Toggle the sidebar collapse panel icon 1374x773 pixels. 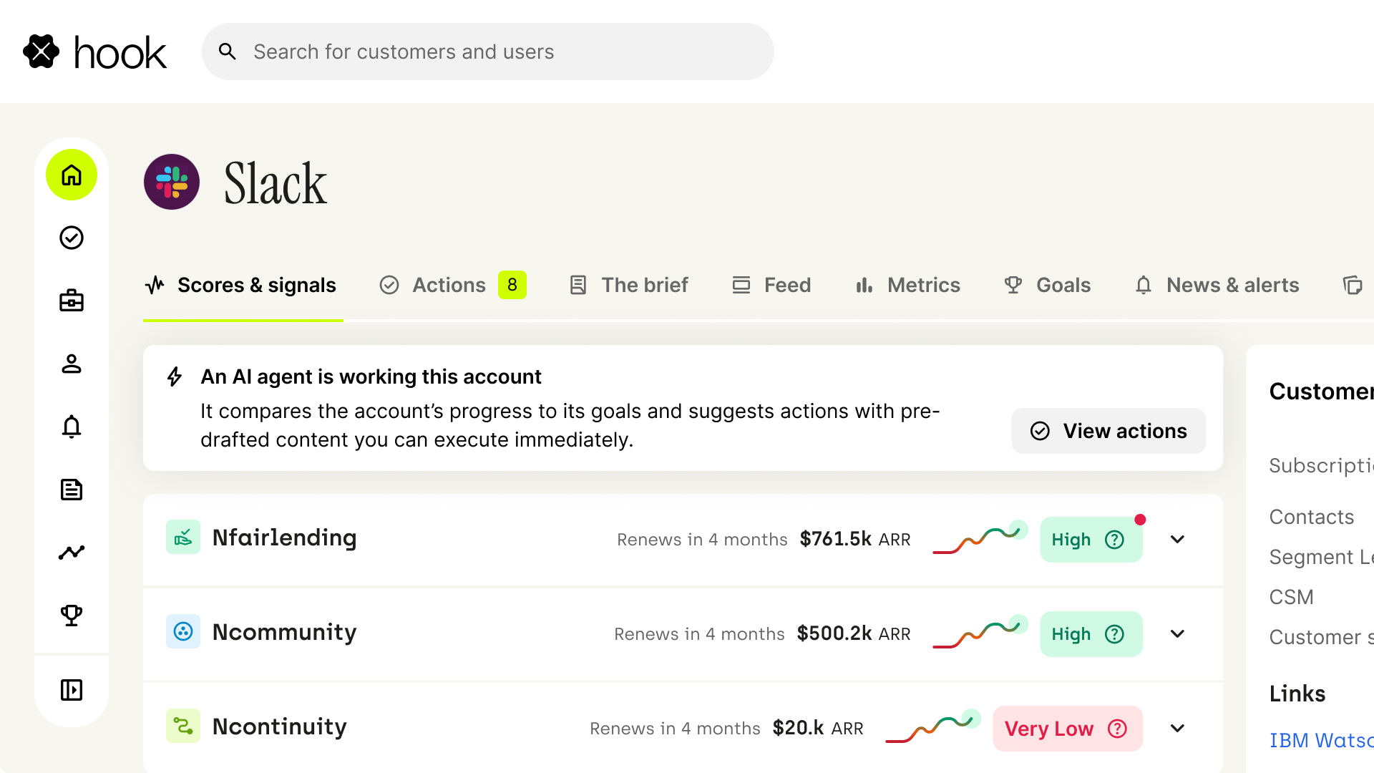(72, 690)
